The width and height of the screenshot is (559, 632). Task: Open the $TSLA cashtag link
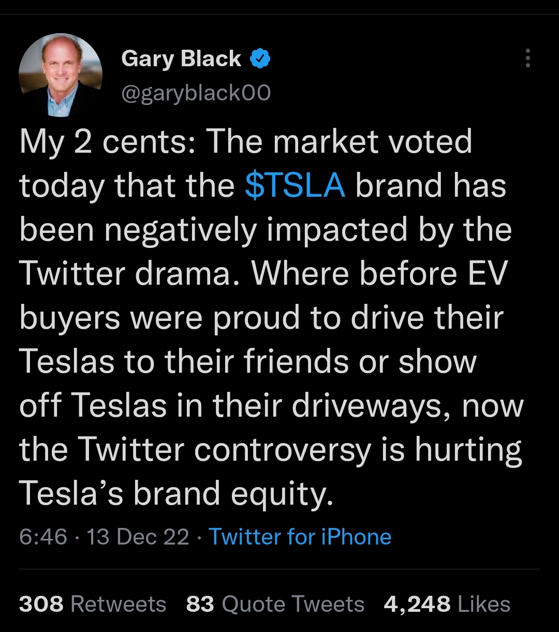(295, 185)
